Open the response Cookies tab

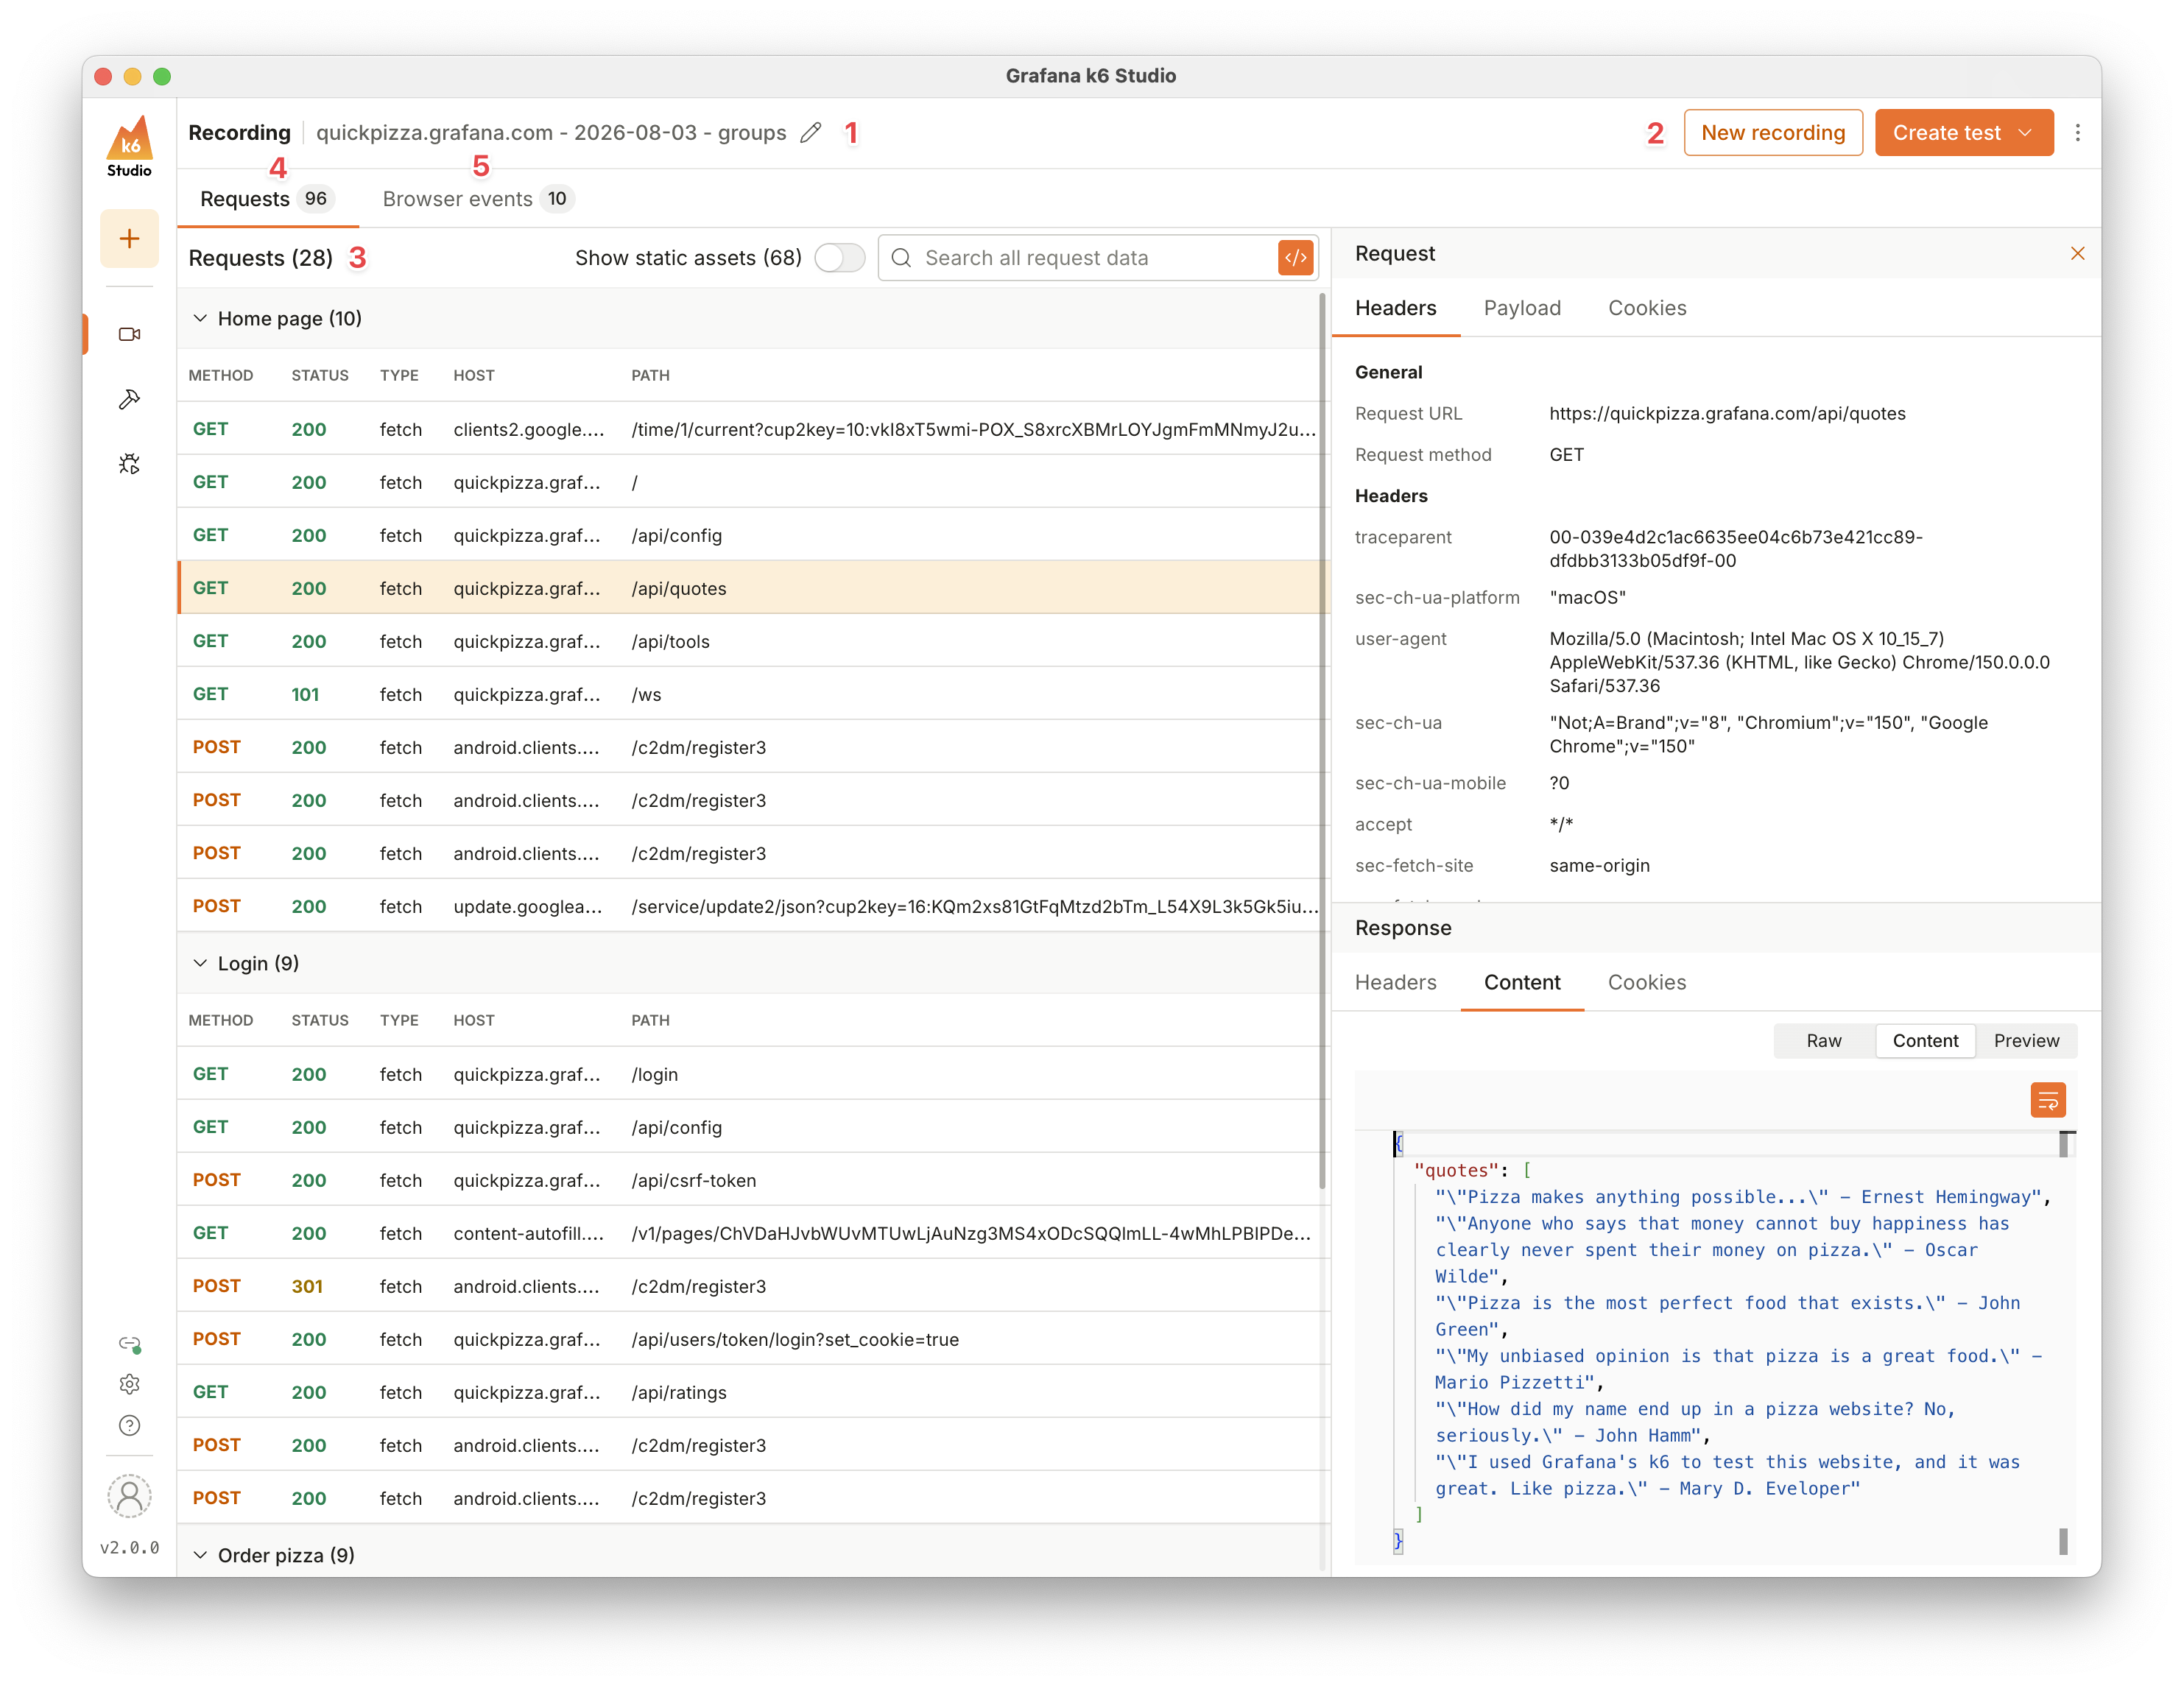(x=1647, y=982)
